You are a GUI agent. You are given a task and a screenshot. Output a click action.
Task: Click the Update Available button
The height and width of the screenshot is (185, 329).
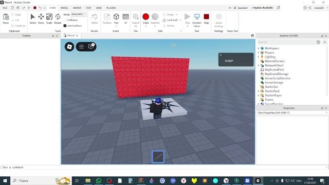tap(262, 8)
